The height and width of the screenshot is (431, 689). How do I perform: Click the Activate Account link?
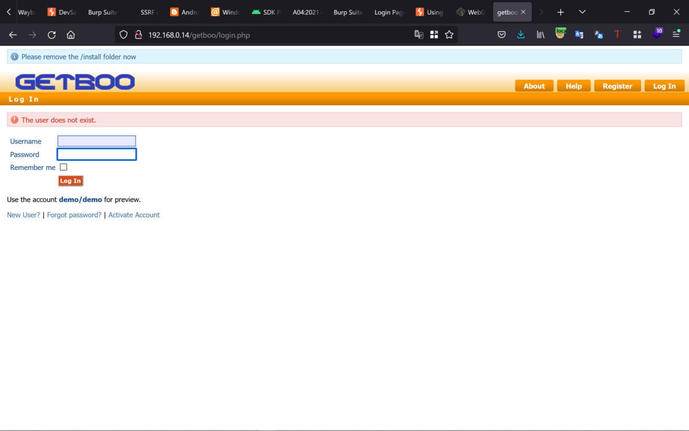[134, 215]
